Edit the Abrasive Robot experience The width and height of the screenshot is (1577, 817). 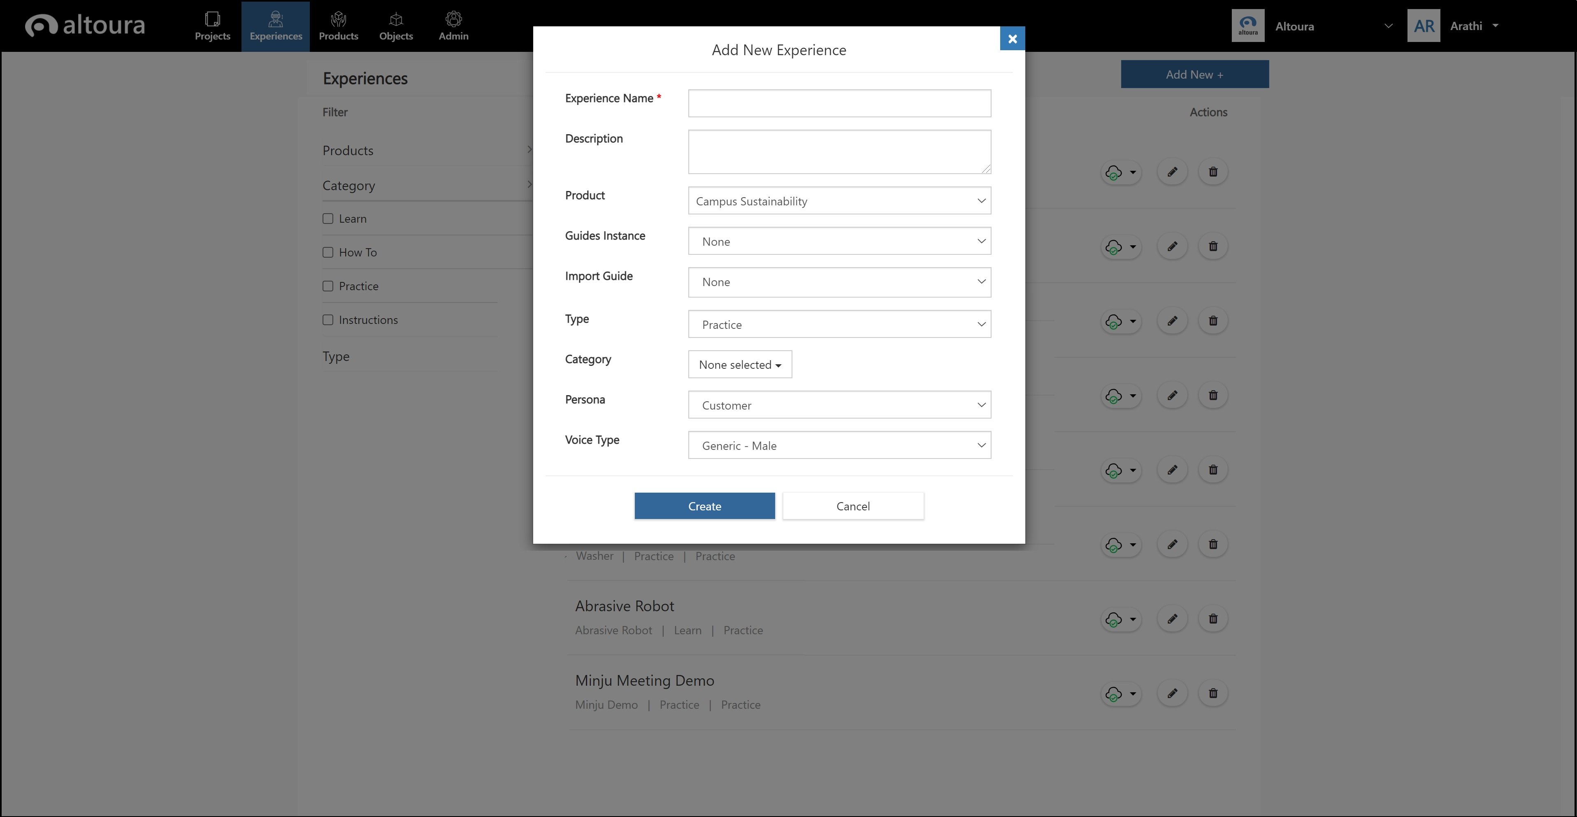(1172, 619)
